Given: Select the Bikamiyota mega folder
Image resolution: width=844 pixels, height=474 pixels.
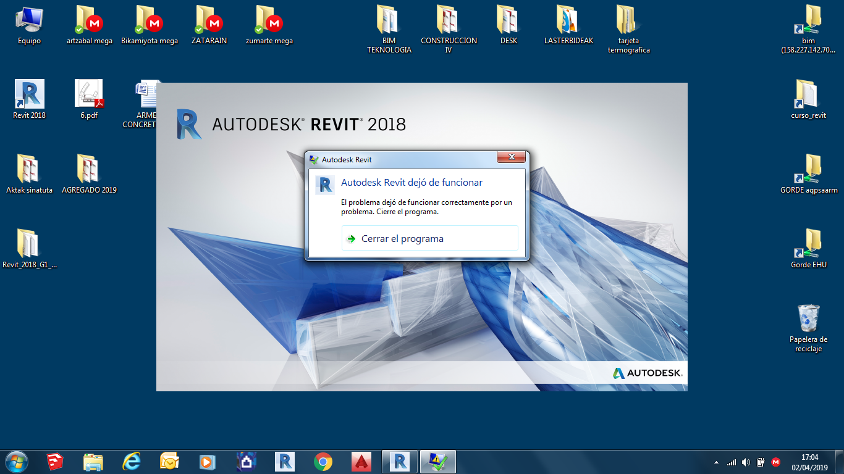Looking at the screenshot, I should point(150,25).
